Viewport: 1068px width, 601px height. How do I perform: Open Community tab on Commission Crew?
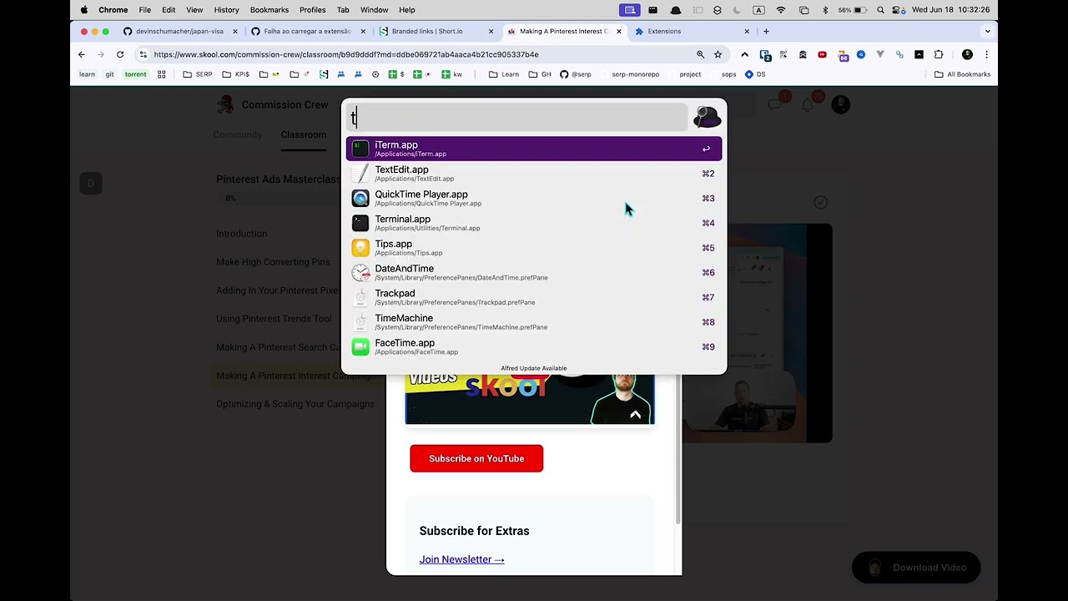[238, 135]
